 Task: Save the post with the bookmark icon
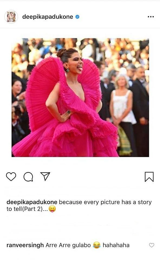[149, 177]
